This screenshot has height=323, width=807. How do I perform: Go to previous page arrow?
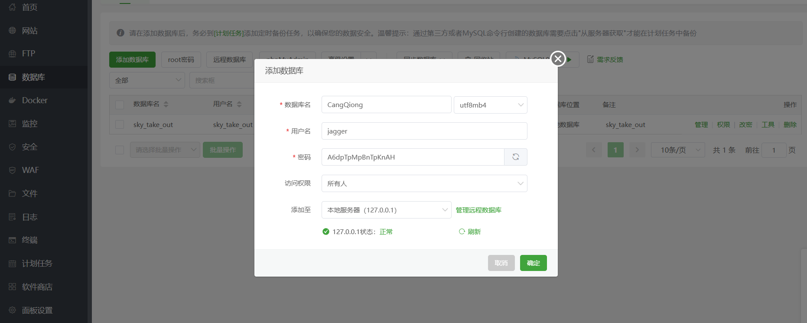pyautogui.click(x=594, y=150)
